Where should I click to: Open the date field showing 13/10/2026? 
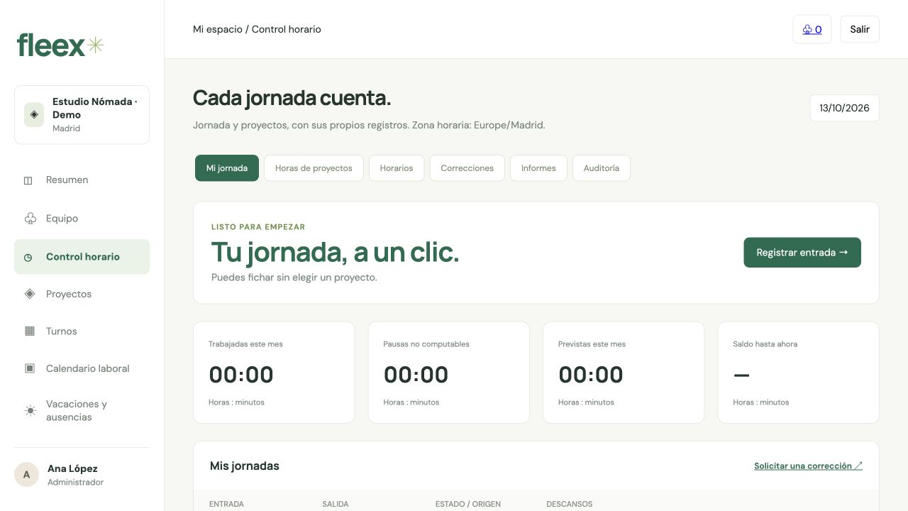click(844, 109)
